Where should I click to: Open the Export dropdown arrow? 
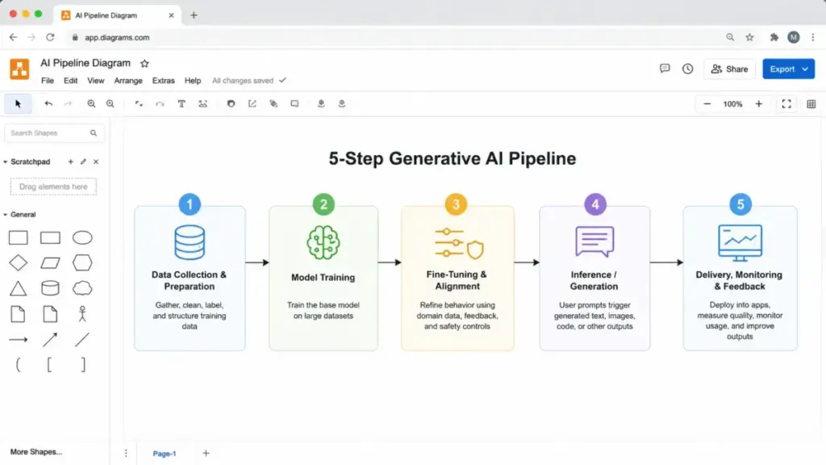pyautogui.click(x=805, y=69)
